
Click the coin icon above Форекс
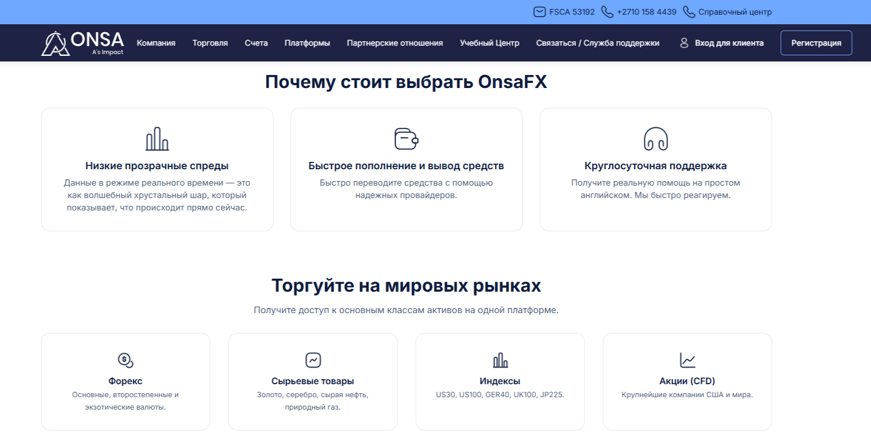[125, 360]
